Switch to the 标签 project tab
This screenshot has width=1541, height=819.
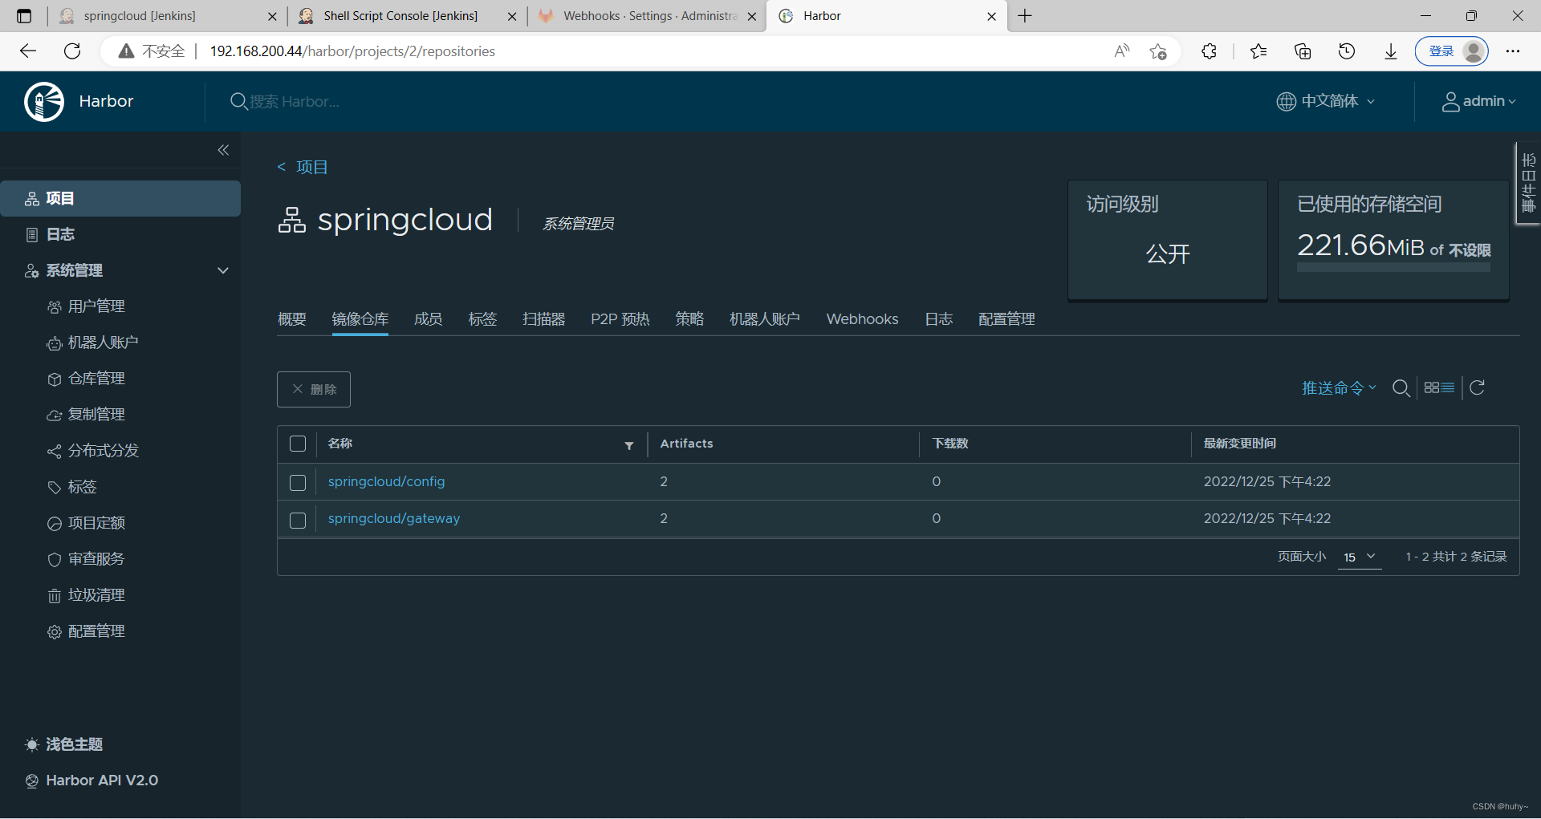click(482, 319)
